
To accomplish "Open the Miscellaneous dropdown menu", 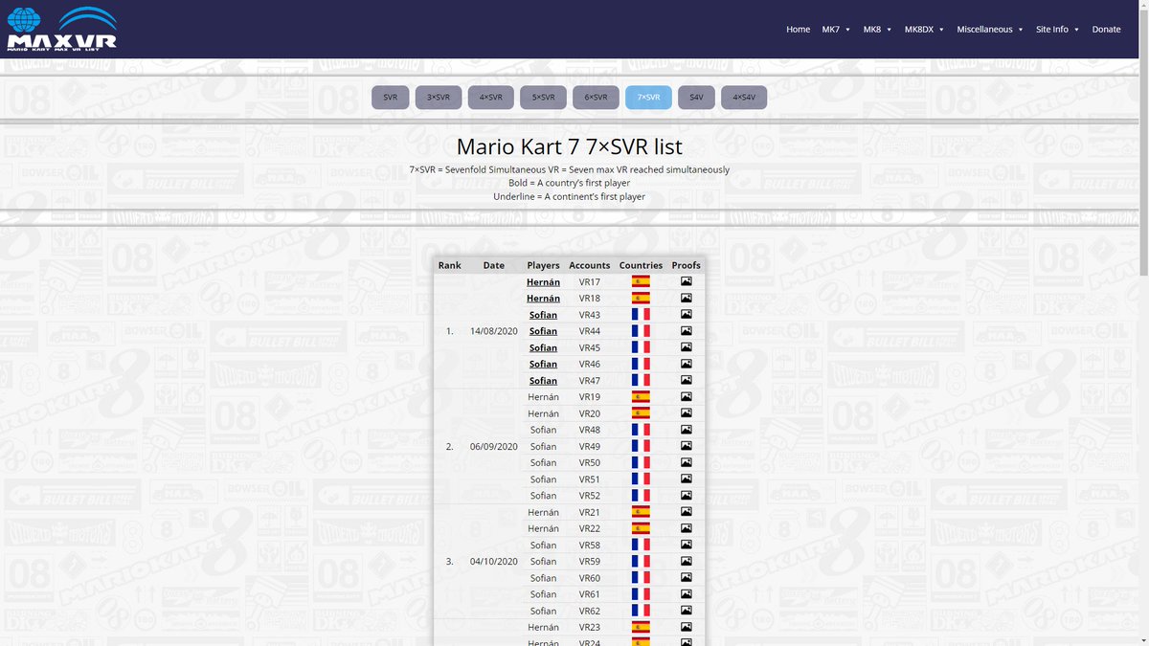I will click(x=989, y=29).
